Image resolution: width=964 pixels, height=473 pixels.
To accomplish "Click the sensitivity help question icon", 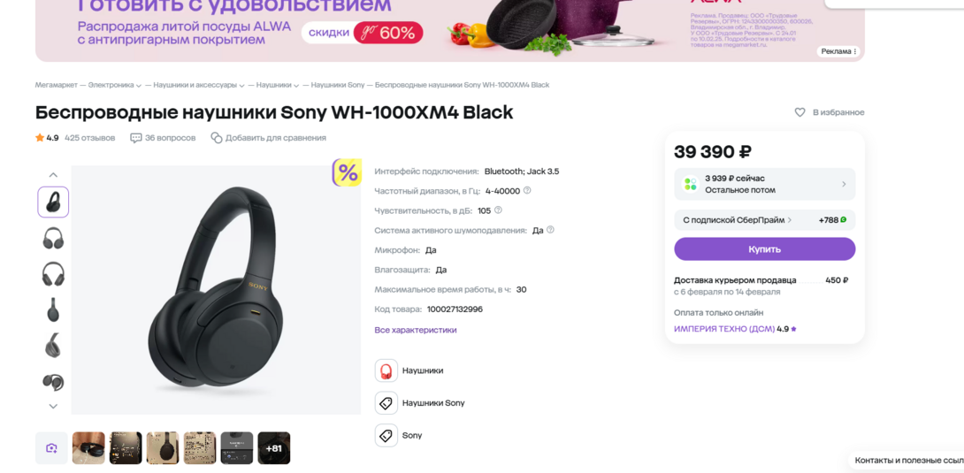I will click(x=498, y=210).
